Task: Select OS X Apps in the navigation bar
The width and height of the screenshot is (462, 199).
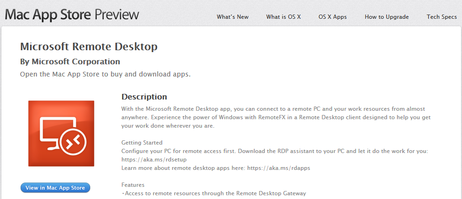Action: [332, 17]
